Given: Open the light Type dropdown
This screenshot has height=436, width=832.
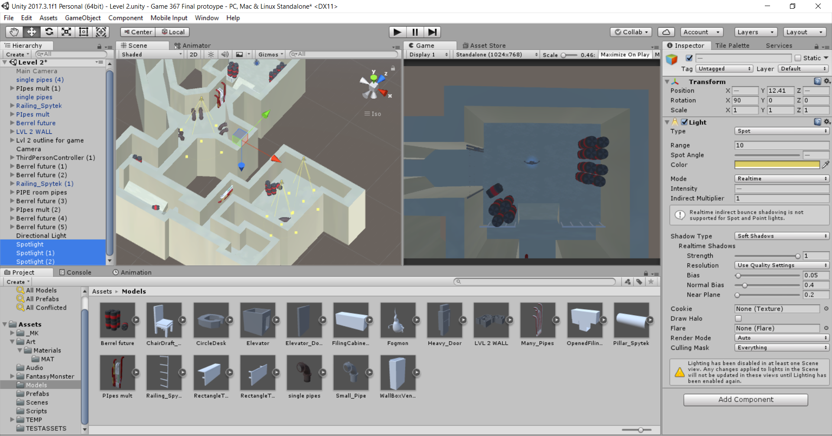Looking at the screenshot, I should pos(782,131).
